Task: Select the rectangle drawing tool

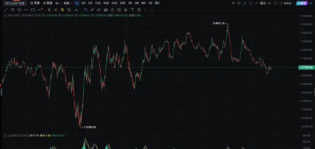Action: (33, 9)
